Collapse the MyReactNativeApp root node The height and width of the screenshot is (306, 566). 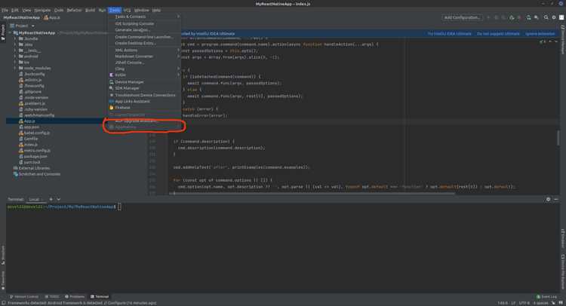coord(10,33)
